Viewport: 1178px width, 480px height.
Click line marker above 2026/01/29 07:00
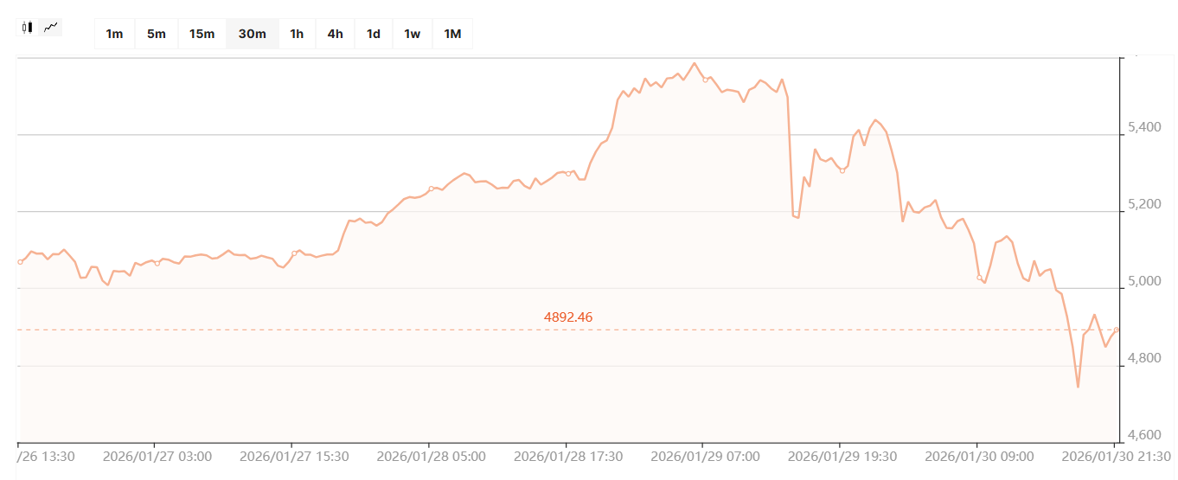pos(705,80)
